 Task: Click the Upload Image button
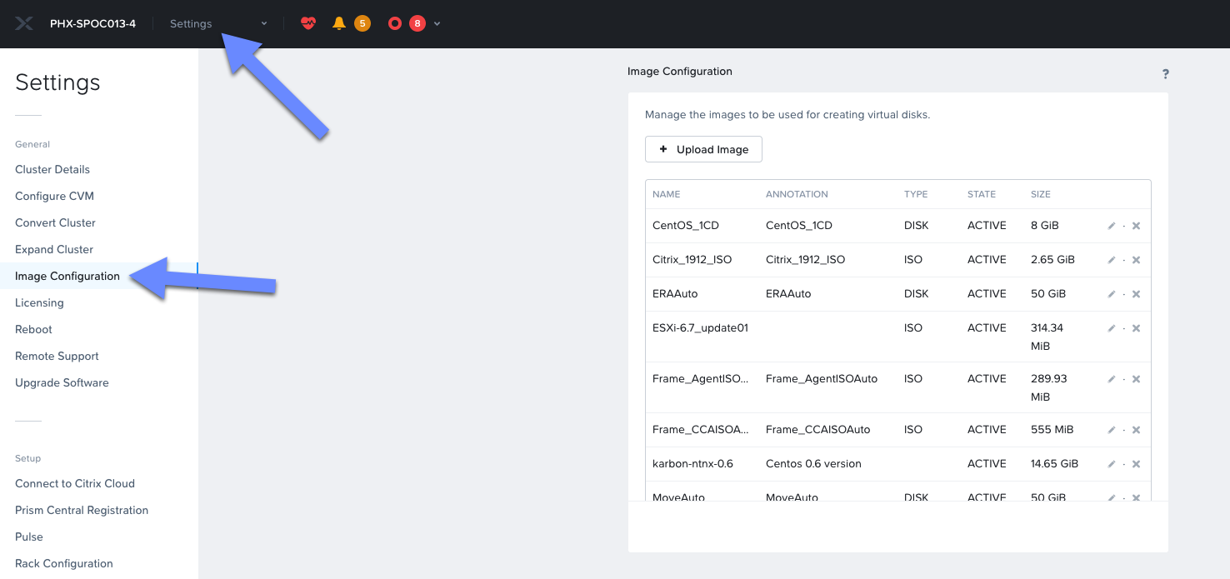[703, 149]
